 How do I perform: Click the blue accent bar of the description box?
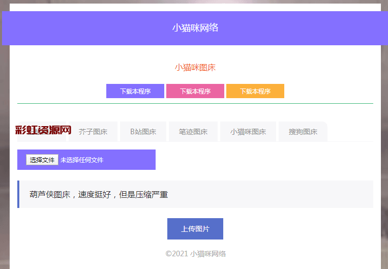tap(18, 194)
